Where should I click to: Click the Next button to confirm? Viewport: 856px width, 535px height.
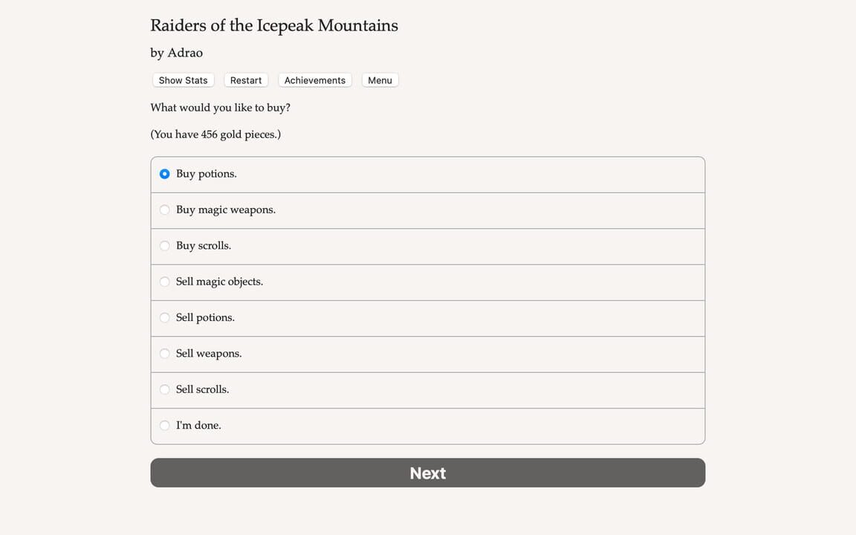coord(428,473)
